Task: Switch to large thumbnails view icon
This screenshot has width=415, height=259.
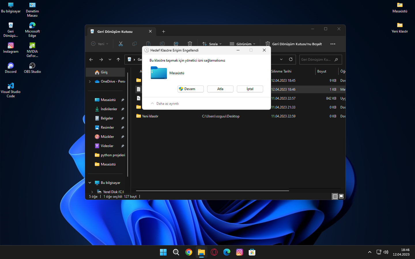Action: pos(341,196)
